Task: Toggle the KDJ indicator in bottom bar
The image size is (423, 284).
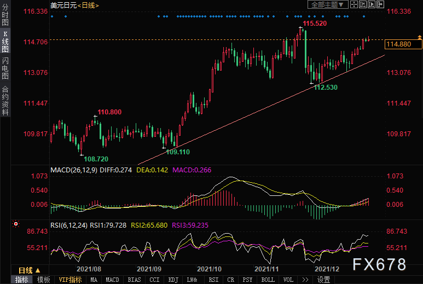Action: tap(172, 280)
